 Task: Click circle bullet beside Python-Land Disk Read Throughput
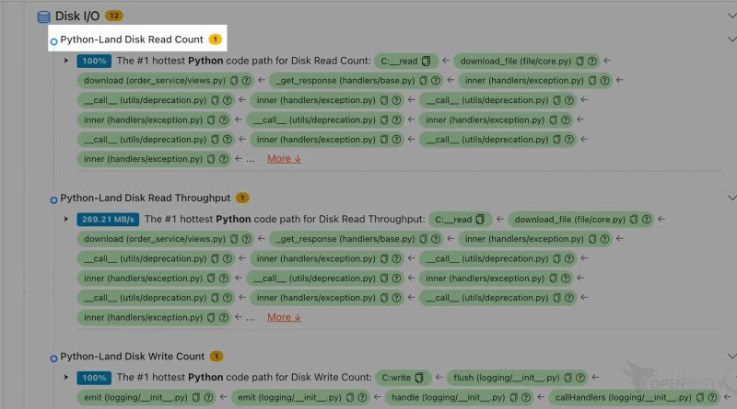(x=53, y=200)
